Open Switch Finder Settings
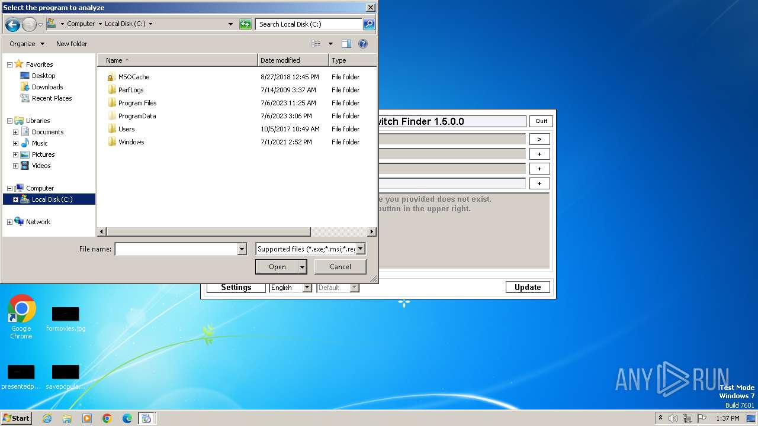Screen dimensions: 758x426 [236, 288]
